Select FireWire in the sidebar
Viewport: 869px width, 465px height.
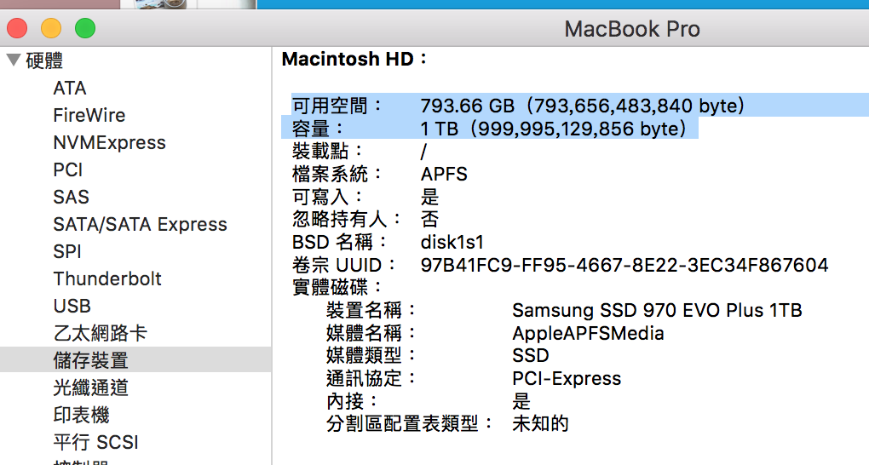(x=89, y=115)
